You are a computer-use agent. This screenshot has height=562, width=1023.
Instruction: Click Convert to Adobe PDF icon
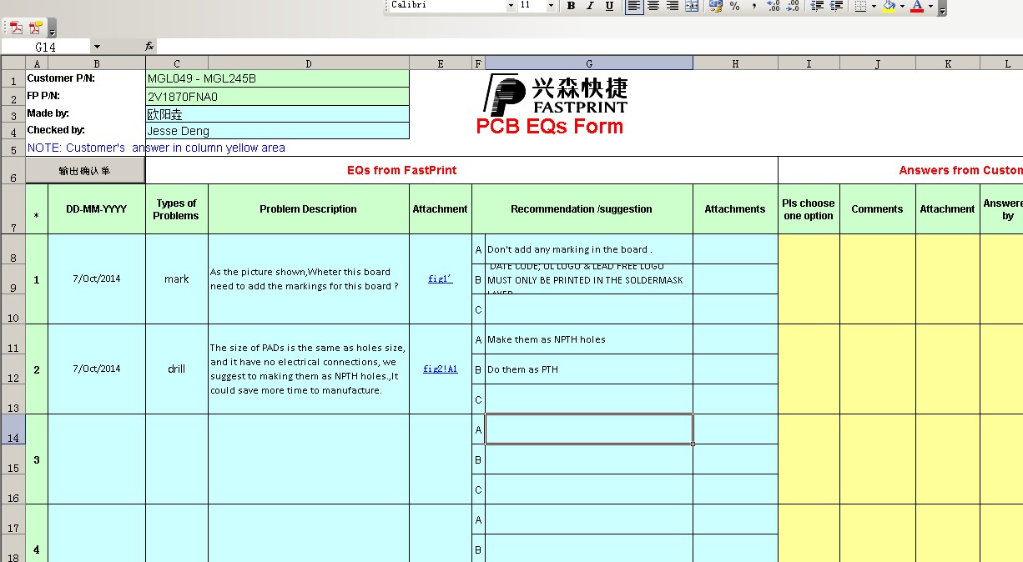click(16, 28)
